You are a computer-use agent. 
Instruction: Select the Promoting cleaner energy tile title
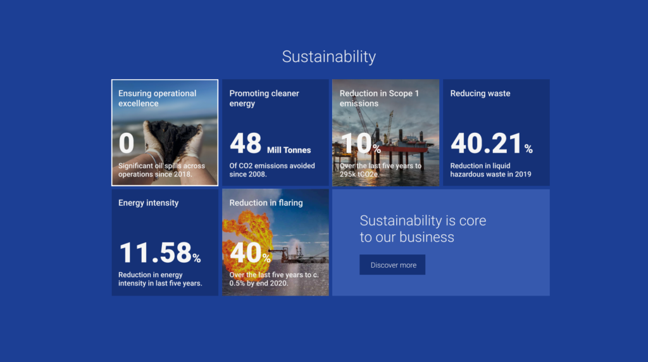point(264,98)
